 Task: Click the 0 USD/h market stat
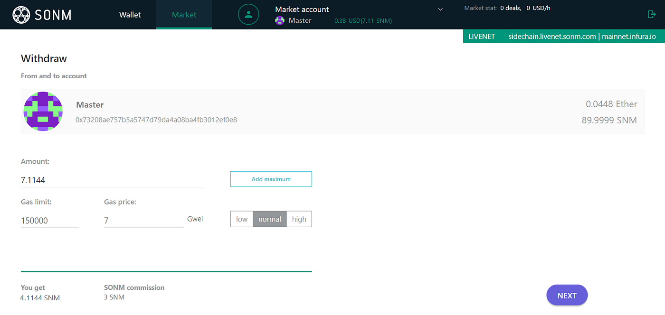(x=539, y=8)
